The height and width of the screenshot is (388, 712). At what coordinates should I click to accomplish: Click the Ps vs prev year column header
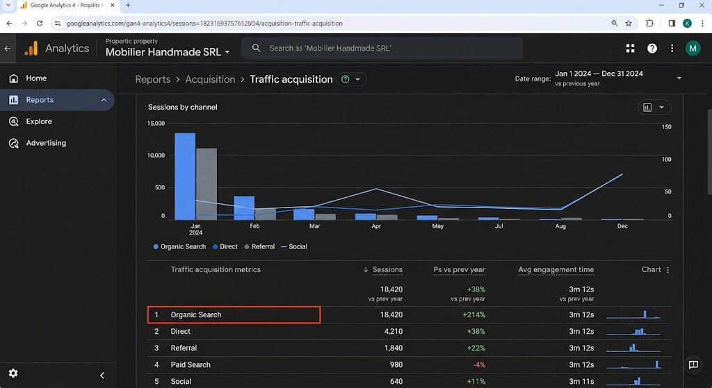click(459, 270)
